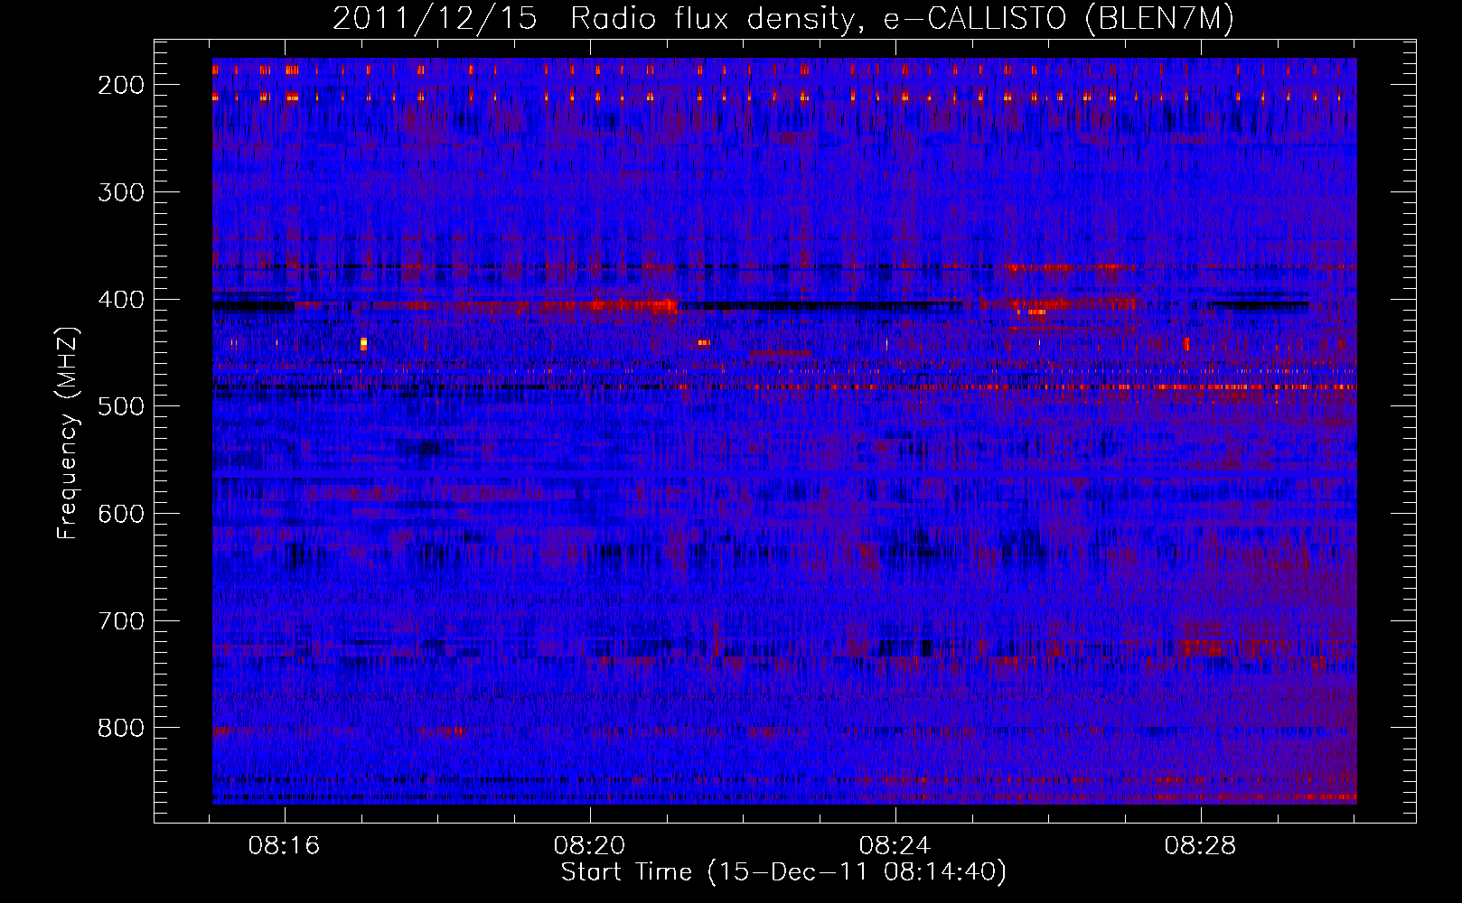1462x903 pixels.
Task: Click the 08:16 time tick label
Action: pos(285,846)
